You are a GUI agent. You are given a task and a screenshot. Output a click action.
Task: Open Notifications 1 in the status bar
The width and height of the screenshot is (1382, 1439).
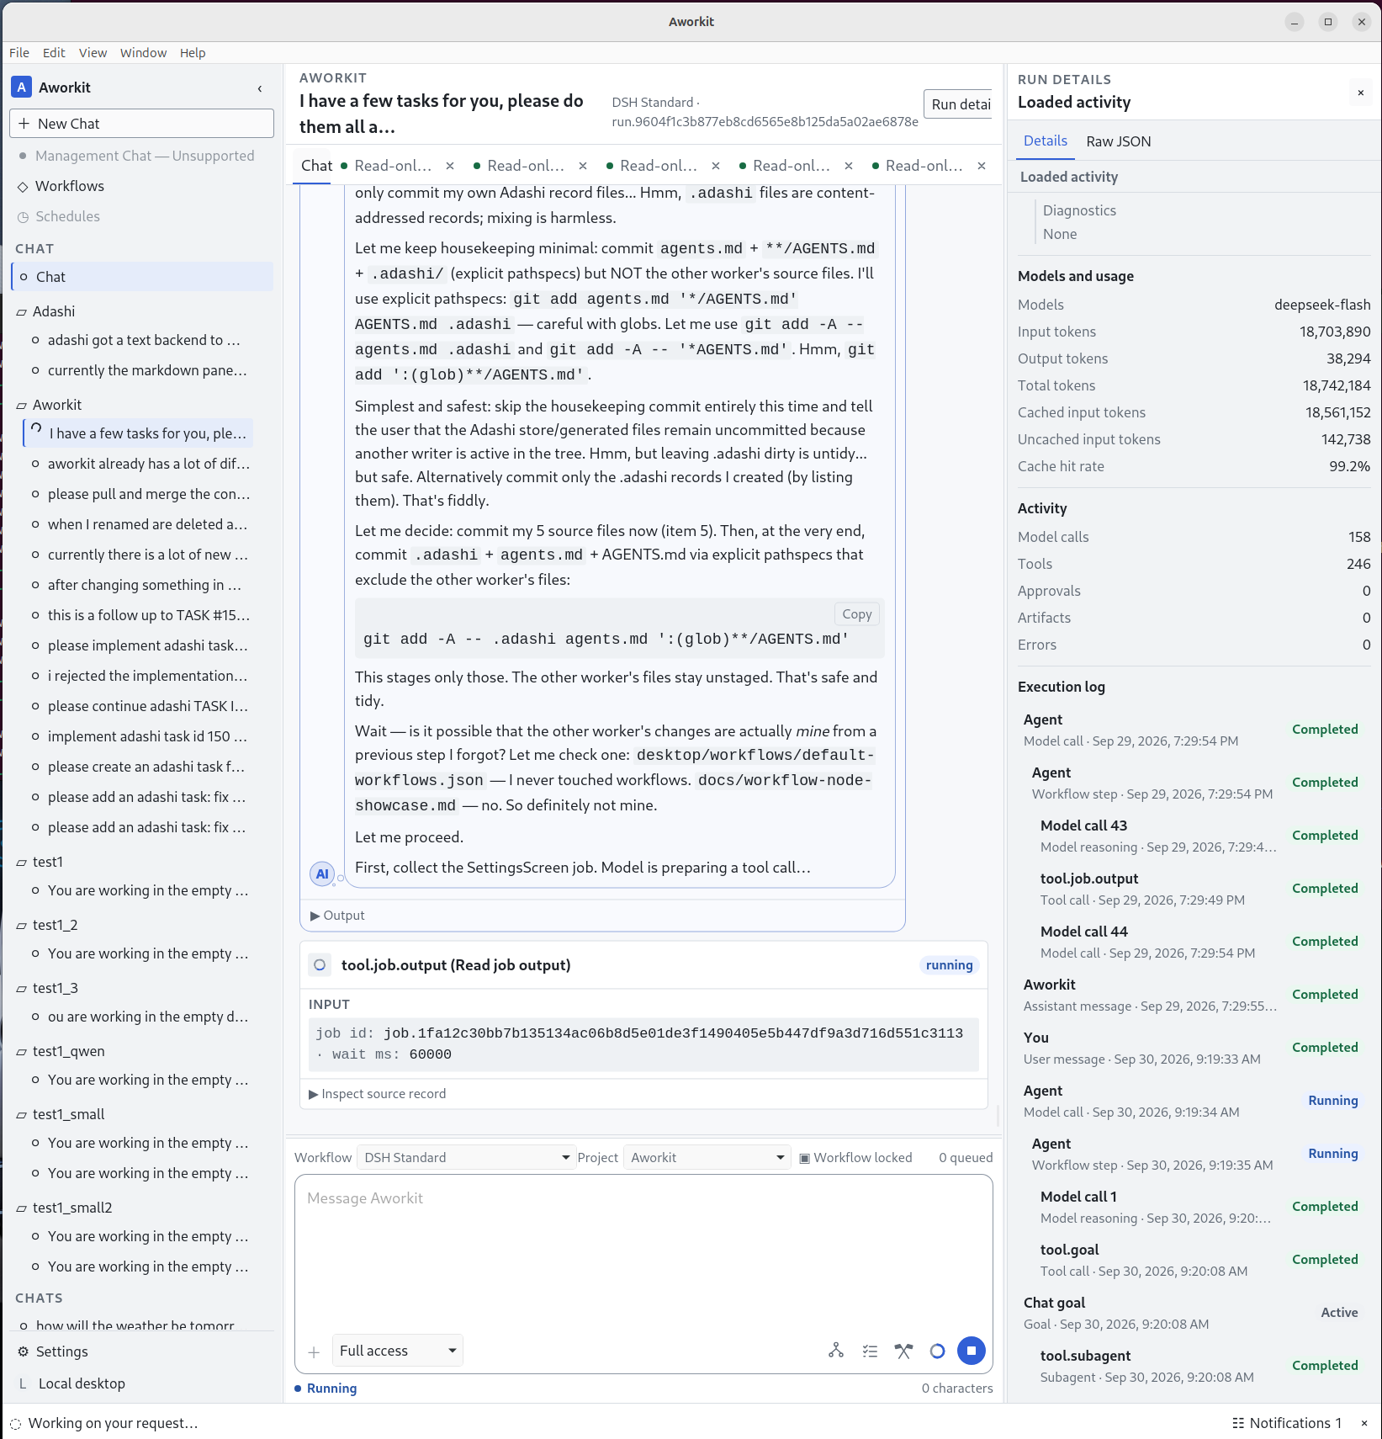(1286, 1423)
